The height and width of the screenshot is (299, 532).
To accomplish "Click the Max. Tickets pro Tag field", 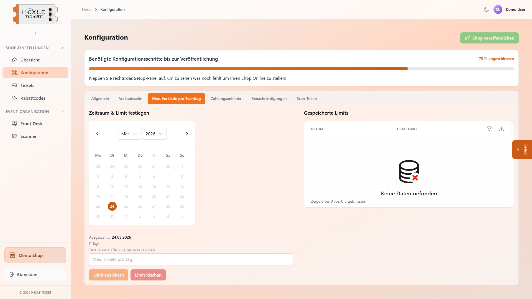I will (x=191, y=259).
